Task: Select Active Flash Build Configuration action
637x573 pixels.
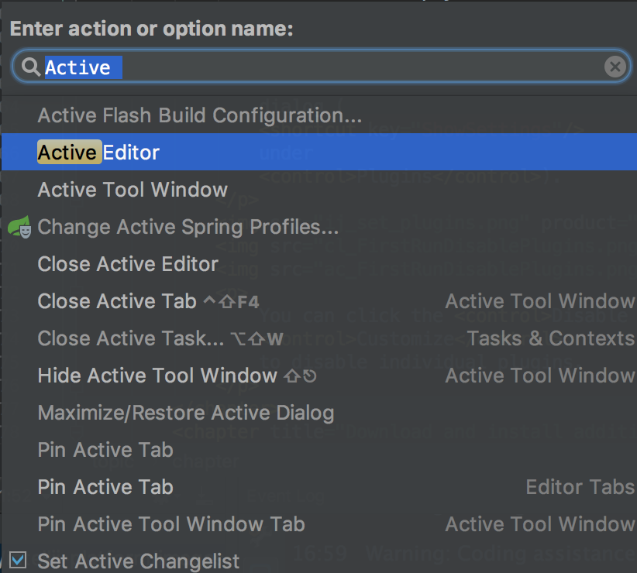Action: 200,115
